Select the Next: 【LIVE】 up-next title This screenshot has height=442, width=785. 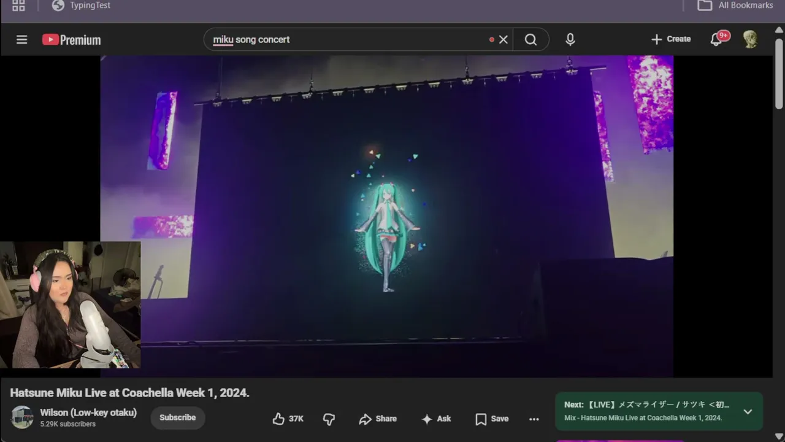647,405
